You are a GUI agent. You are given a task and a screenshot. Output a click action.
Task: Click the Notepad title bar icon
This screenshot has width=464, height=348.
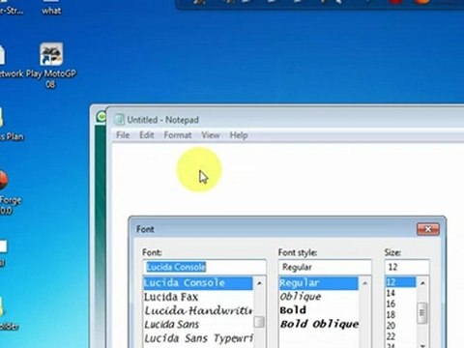[119, 120]
